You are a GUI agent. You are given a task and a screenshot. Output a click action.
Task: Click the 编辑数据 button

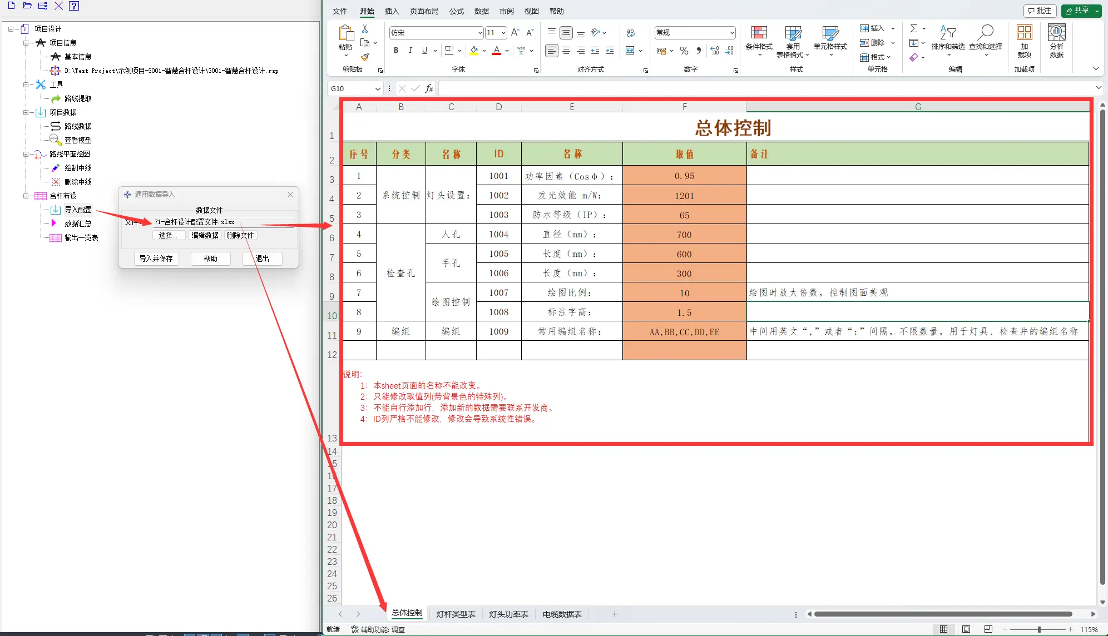(205, 235)
